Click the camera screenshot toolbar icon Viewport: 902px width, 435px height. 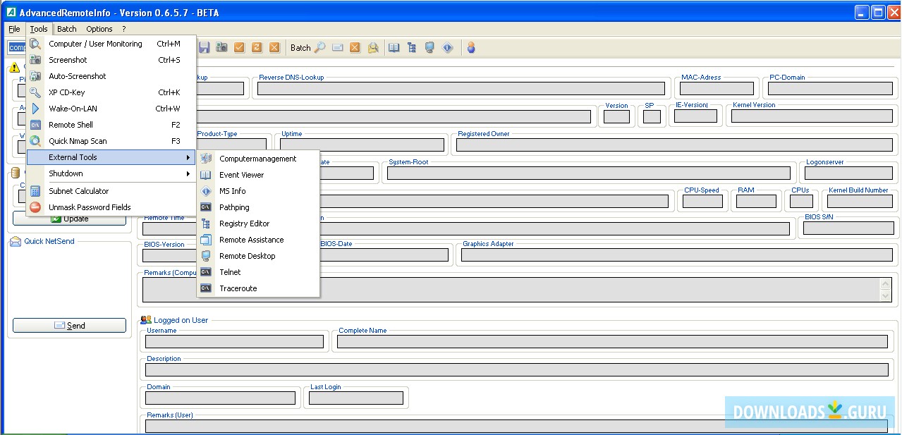[x=222, y=47]
